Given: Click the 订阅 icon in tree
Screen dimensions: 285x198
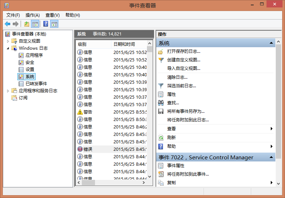Looking at the screenshot, I should [x=14, y=98].
